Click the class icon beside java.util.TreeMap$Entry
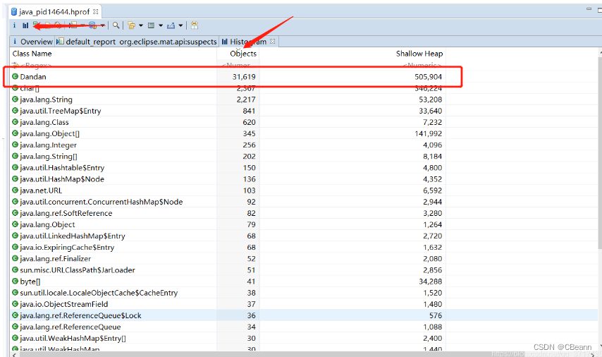 point(15,111)
